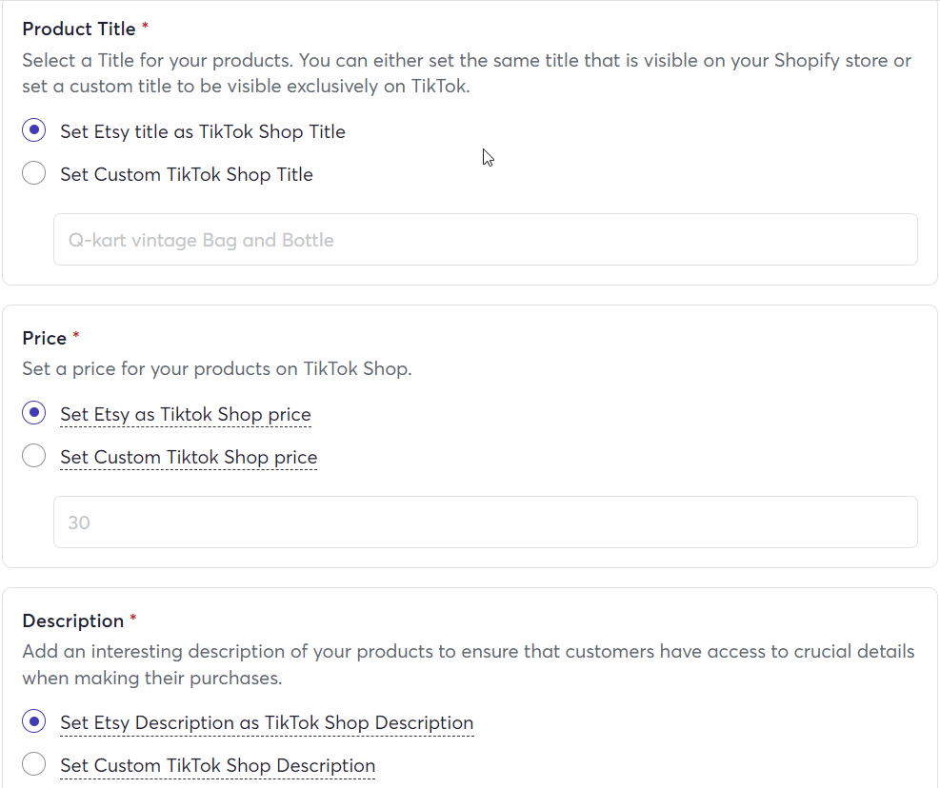940x788 pixels.
Task: Choose the 'Set Custom TikTok Shop Title' radio circle
Action: (x=34, y=173)
